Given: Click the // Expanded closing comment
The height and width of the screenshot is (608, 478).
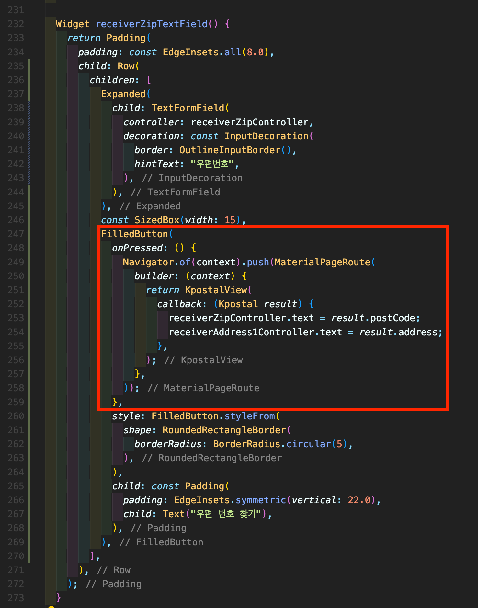Looking at the screenshot, I should 150,206.
